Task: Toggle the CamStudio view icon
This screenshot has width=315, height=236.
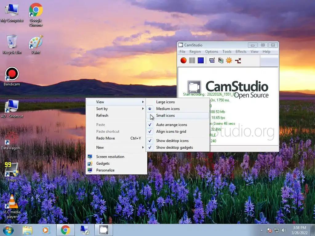Action: (212, 61)
